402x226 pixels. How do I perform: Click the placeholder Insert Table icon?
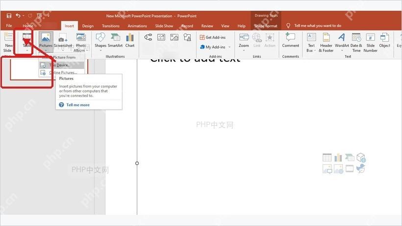[x=327, y=158]
